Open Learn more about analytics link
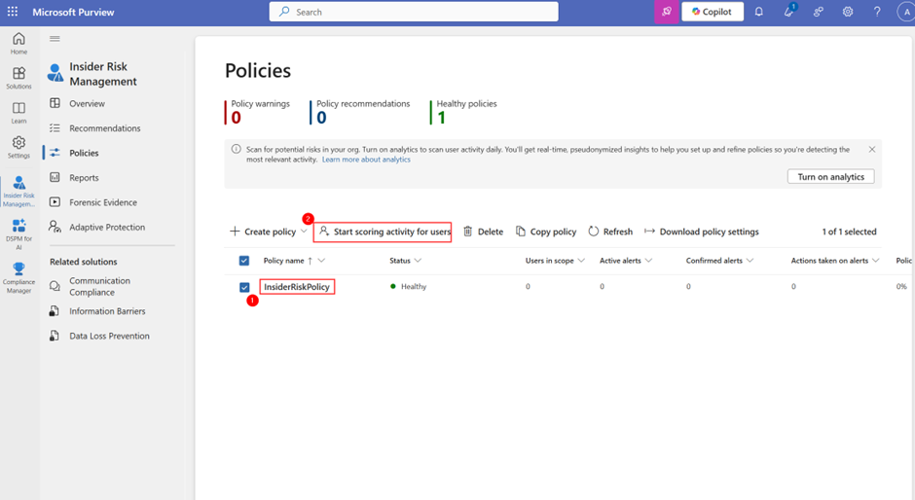Screen dimensions: 915x500 click(x=366, y=160)
